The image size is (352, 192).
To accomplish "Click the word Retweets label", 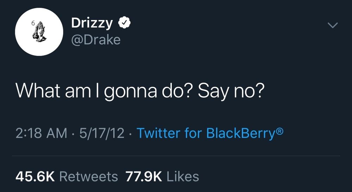I will (x=89, y=177).
